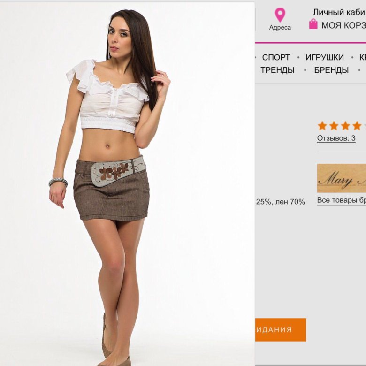Image resolution: width=366 pixels, height=366 pixels.
Task: Select the СПОРТ menu category
Action: tap(276, 57)
